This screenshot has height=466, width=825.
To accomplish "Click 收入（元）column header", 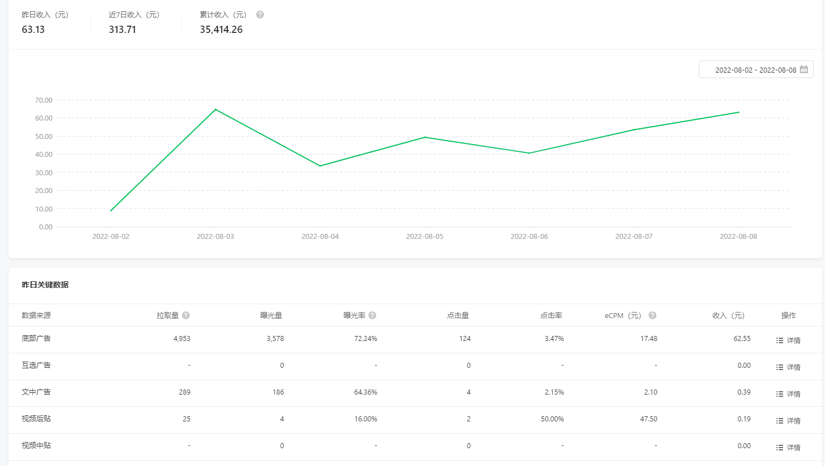I will tap(728, 315).
